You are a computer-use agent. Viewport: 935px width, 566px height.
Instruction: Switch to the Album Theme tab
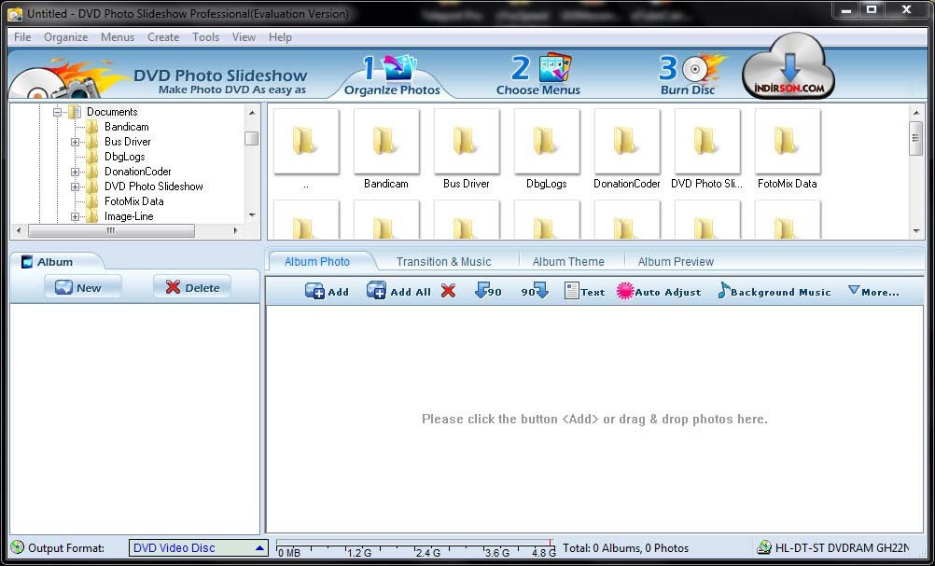pos(568,261)
